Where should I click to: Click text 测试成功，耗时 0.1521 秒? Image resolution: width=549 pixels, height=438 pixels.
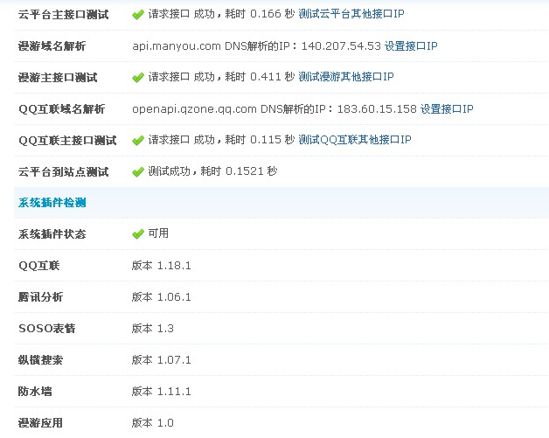tap(212, 171)
